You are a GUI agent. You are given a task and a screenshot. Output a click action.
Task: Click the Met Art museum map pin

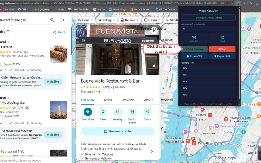(x=249, y=29)
